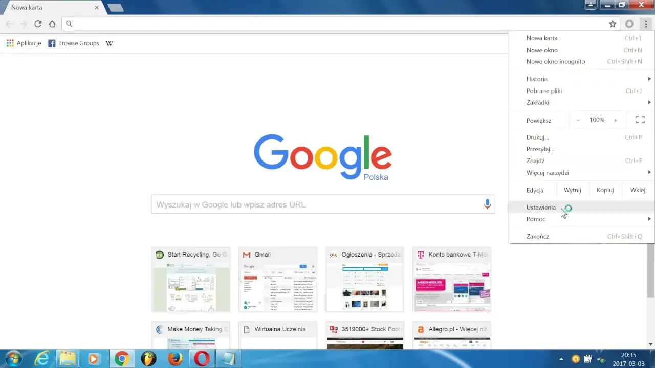
Task: Click the bookmark star in the address bar
Action: tap(613, 24)
